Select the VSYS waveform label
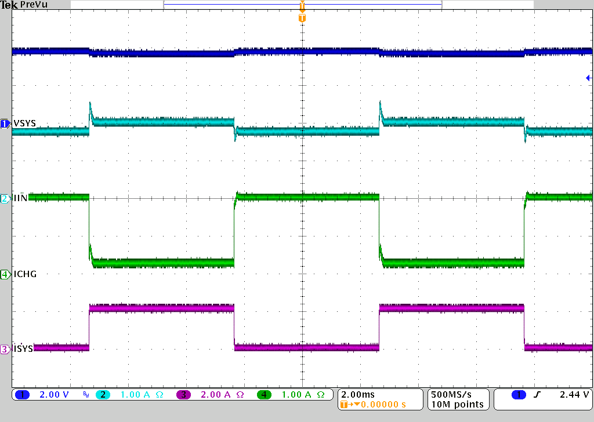 coord(24,123)
